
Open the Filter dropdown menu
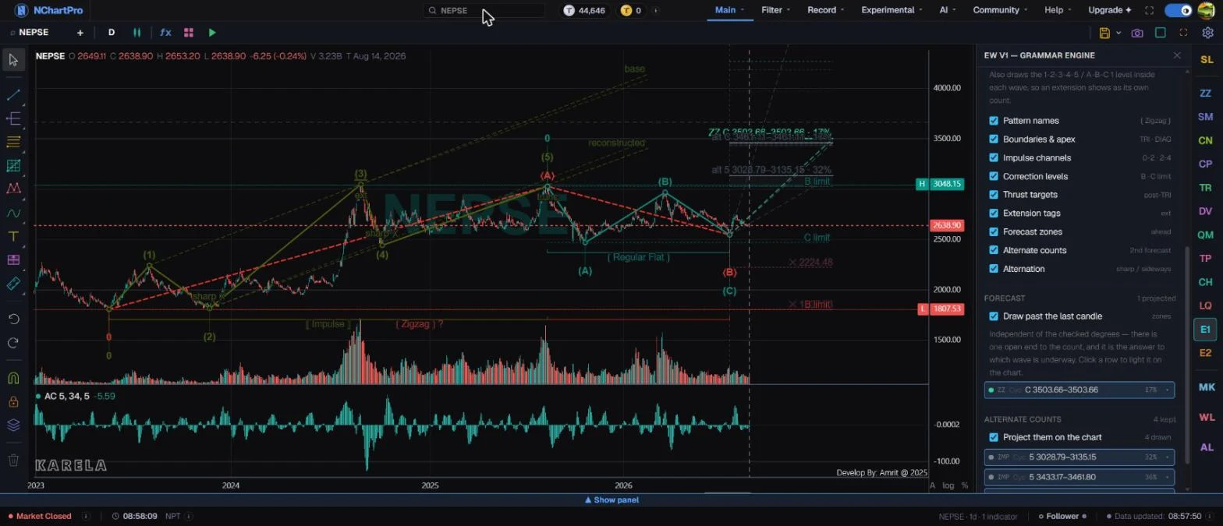[x=775, y=10]
